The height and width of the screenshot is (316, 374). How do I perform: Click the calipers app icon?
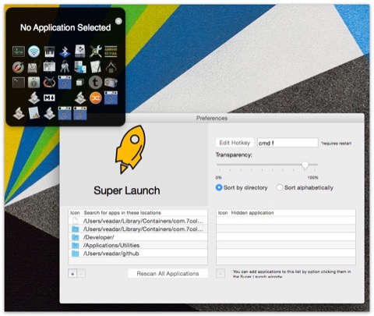point(111,67)
